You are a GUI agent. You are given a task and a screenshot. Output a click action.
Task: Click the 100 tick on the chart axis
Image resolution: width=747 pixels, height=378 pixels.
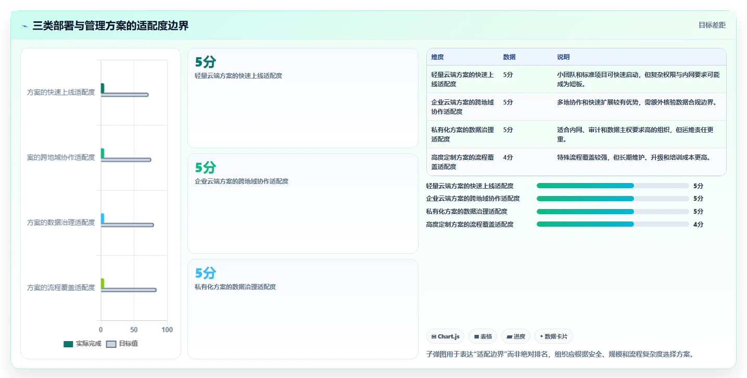167,330
